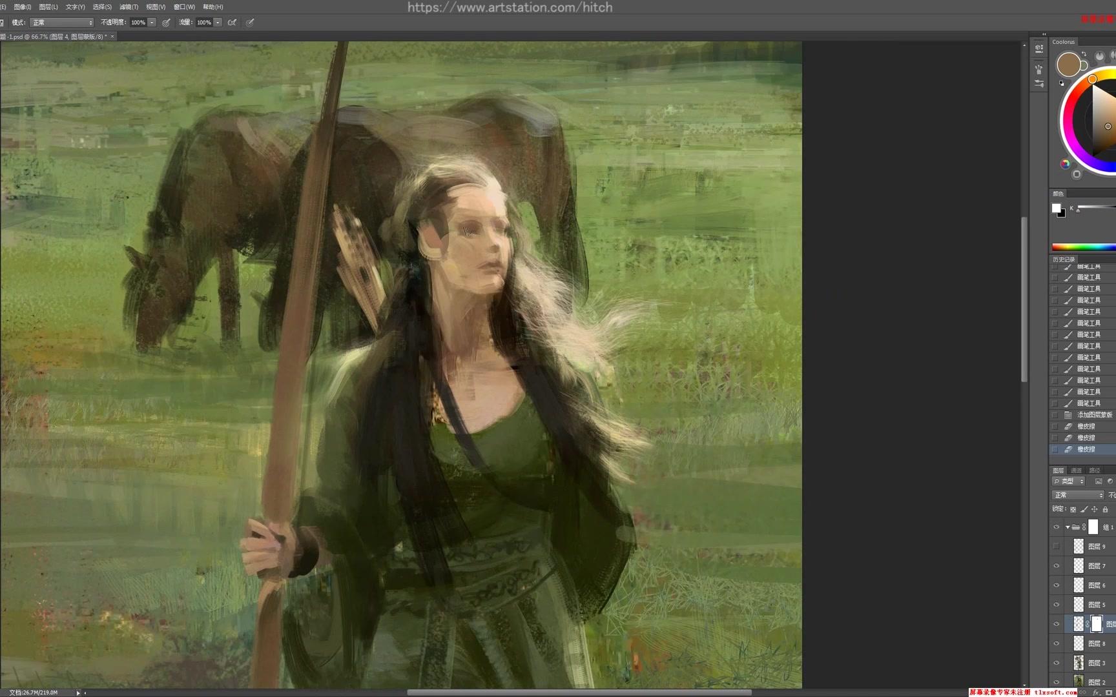Hide layer 图层 2

1057,682
